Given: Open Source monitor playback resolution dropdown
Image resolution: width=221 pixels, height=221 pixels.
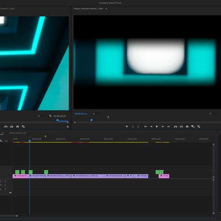Looking at the screenshot, I should tap(42, 116).
